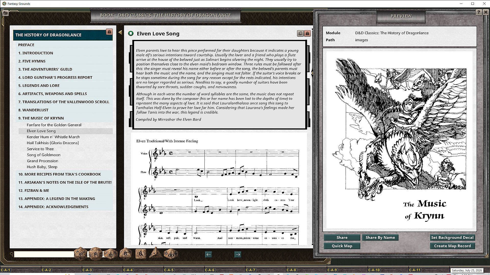The image size is (490, 275).
Task: Click the copy/pop-out icon beside Elven Love Song
Action: pos(300,33)
